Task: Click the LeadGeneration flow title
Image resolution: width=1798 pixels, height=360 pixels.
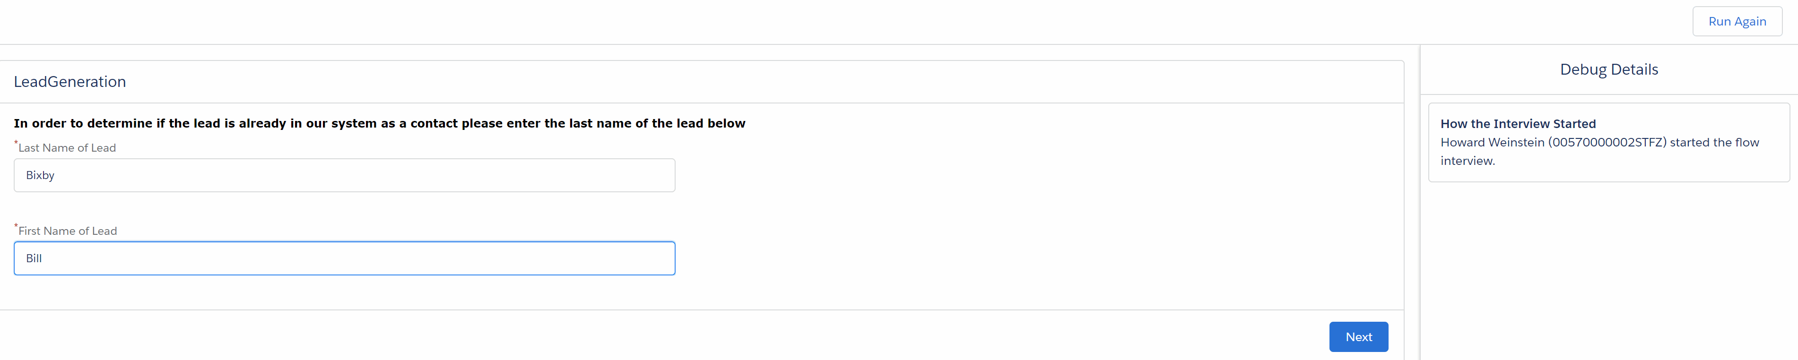Action: [70, 82]
